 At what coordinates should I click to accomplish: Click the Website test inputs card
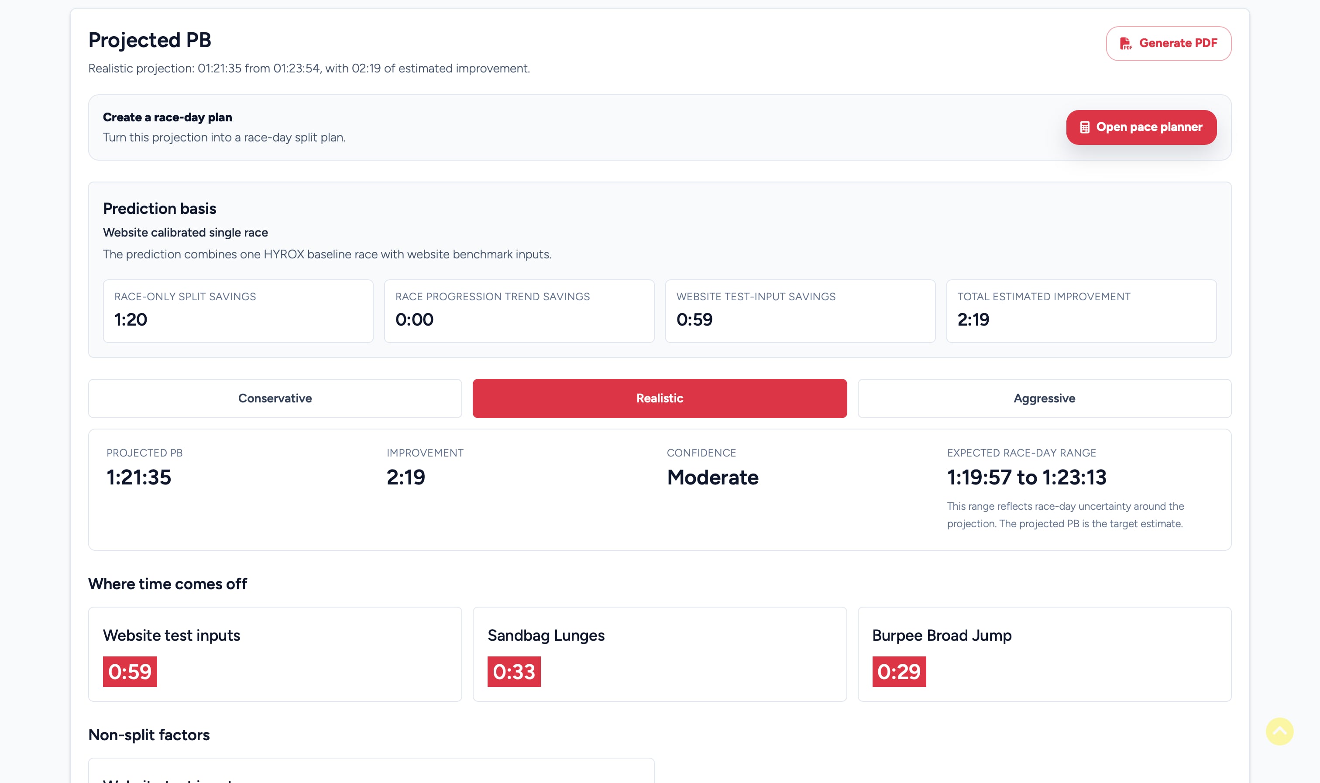(275, 654)
